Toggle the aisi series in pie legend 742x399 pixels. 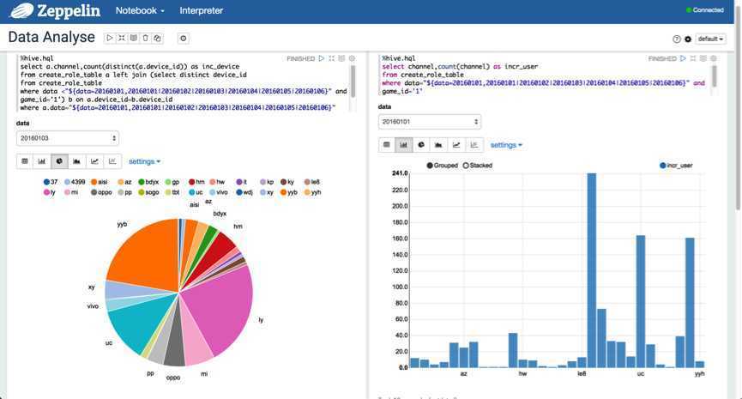pyautogui.click(x=100, y=182)
